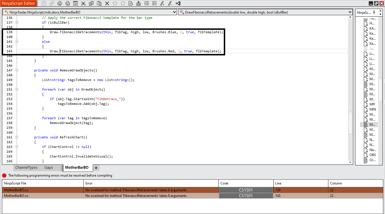
Task: Copy the selected code
Action: (x=91, y=3)
